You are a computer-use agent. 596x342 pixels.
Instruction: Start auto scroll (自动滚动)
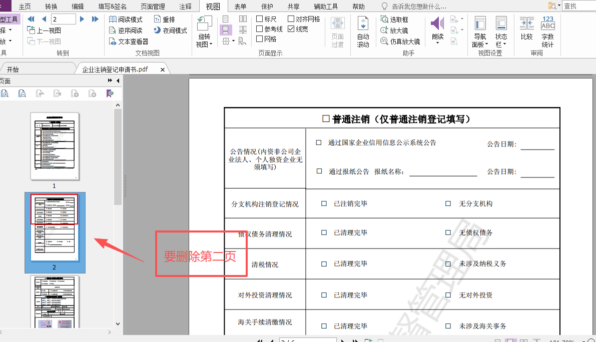(x=363, y=31)
